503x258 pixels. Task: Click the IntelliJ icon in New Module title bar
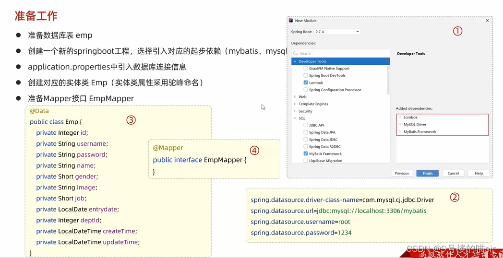(x=291, y=21)
